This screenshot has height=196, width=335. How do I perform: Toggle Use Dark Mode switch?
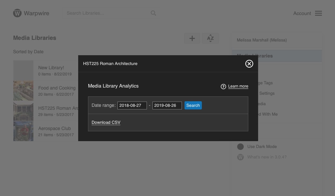pos(240,147)
